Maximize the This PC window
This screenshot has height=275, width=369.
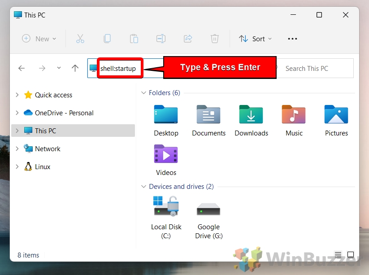(x=319, y=15)
